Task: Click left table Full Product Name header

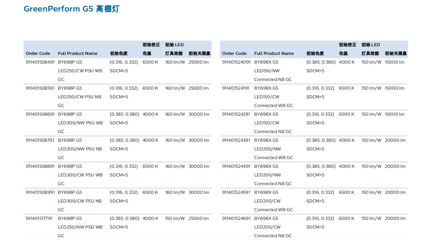Action: [x=77, y=53]
